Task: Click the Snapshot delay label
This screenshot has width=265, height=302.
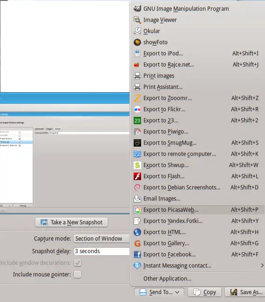Action: coord(51,251)
